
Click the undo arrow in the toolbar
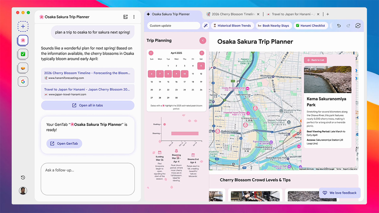click(x=339, y=26)
